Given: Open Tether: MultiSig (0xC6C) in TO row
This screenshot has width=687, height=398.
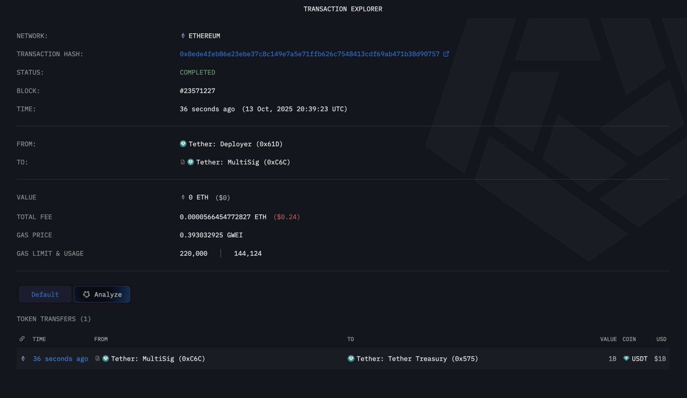Looking at the screenshot, I should click(x=243, y=163).
